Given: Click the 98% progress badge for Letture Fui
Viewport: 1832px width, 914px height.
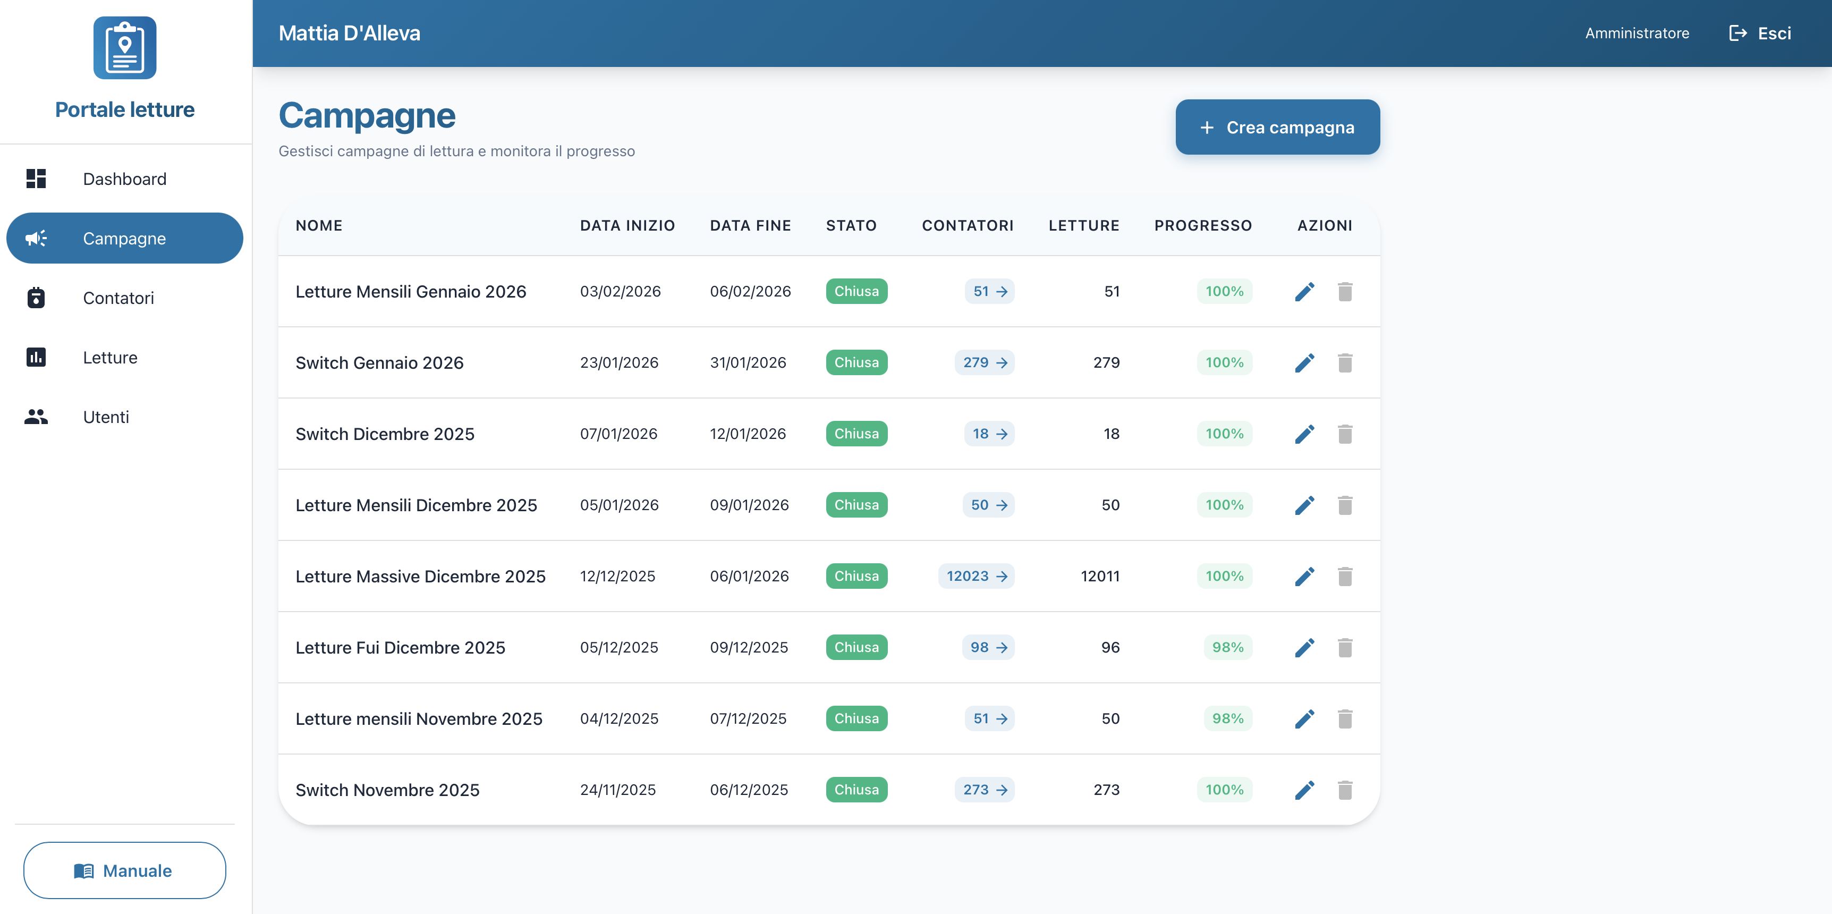Looking at the screenshot, I should pos(1227,647).
